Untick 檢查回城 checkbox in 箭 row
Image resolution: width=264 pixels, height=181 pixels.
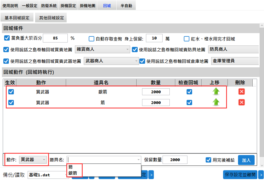[x=189, y=102]
